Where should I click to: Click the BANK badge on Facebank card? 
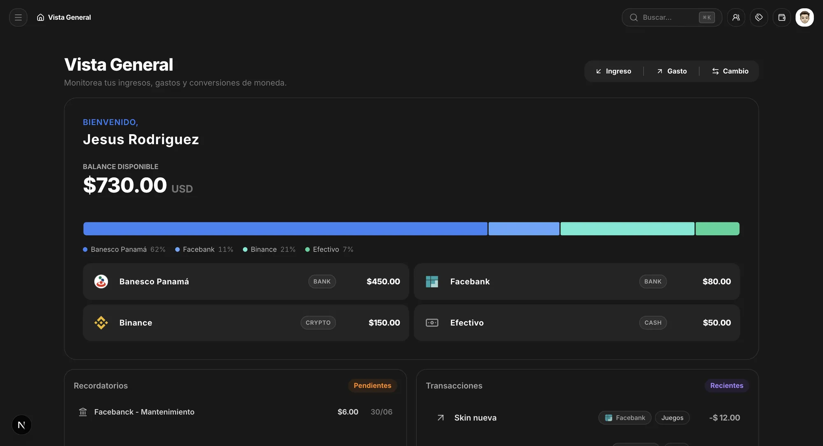click(653, 281)
